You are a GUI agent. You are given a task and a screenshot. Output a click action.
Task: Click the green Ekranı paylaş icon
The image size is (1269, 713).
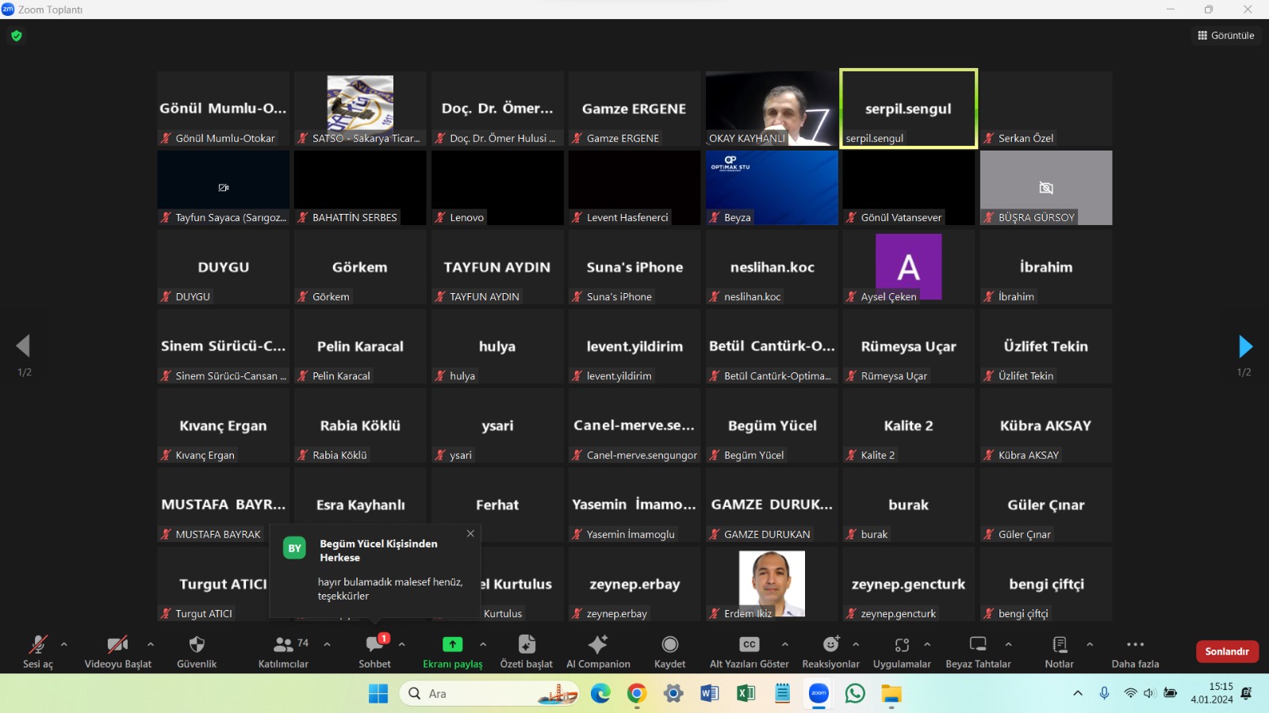coord(452,645)
